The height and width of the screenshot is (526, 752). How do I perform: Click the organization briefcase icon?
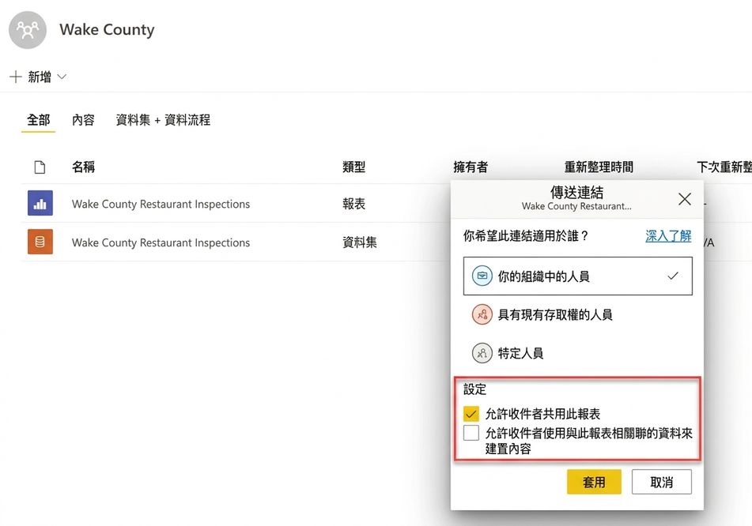click(x=482, y=276)
